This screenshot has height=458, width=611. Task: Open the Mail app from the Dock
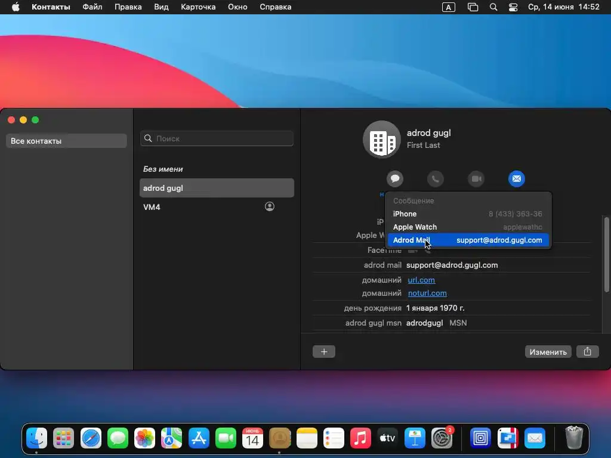click(x=535, y=438)
